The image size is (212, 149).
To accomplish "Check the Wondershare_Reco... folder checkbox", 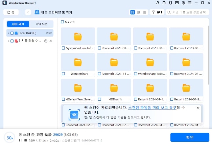I will 135,74.
